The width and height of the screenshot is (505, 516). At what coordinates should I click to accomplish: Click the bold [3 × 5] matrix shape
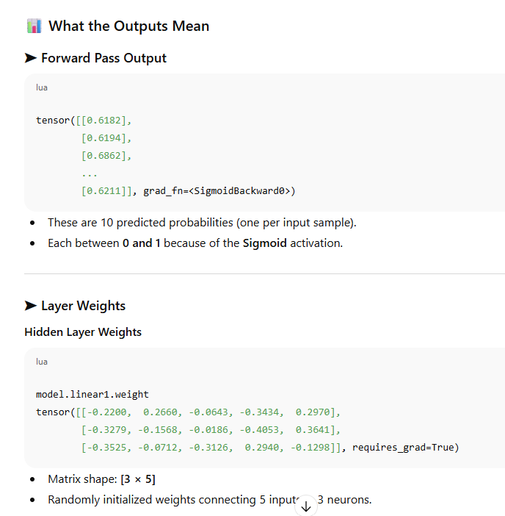pos(138,479)
